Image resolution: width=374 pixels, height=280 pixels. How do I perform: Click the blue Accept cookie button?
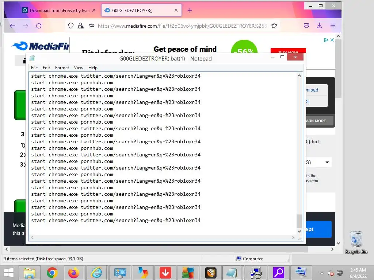point(318,229)
